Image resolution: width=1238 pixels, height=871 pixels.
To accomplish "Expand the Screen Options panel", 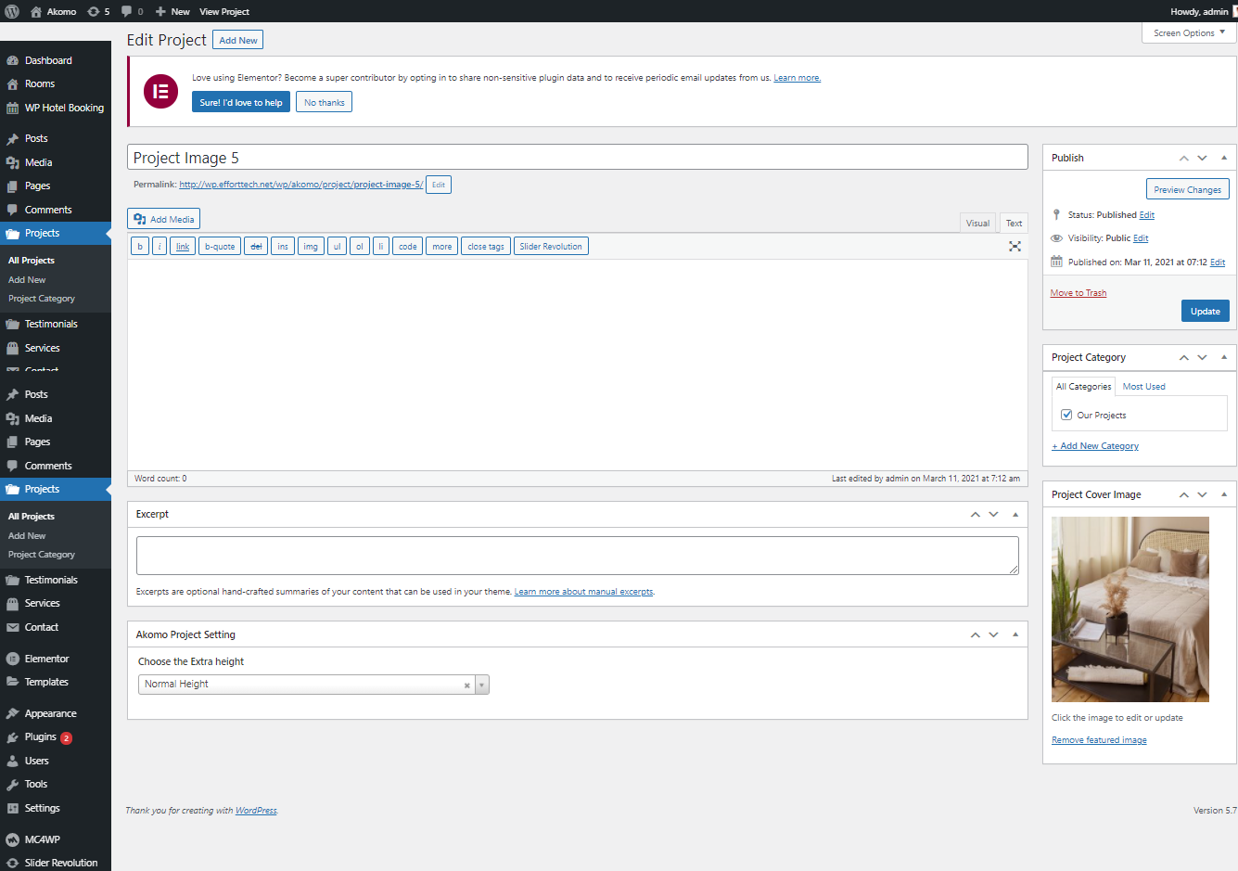I will [1189, 32].
